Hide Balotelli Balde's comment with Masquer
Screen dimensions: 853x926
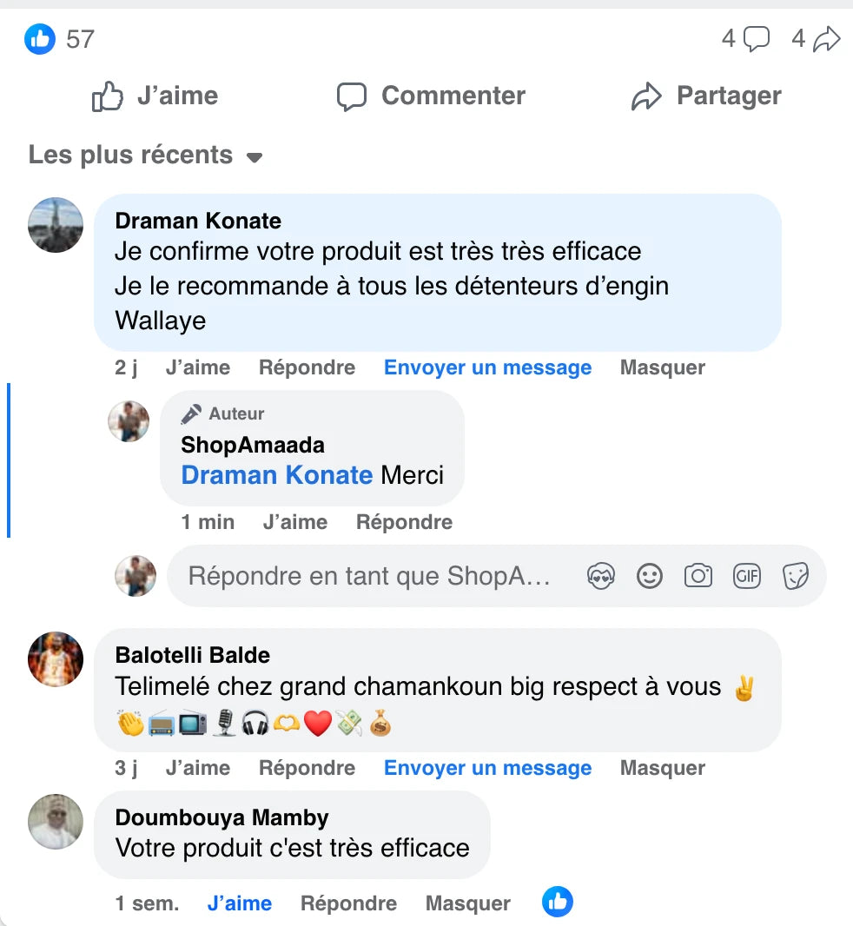point(662,768)
